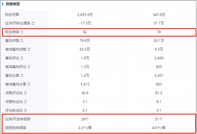Click the 3,201 average shares value

pyautogui.click(x=159, y=75)
